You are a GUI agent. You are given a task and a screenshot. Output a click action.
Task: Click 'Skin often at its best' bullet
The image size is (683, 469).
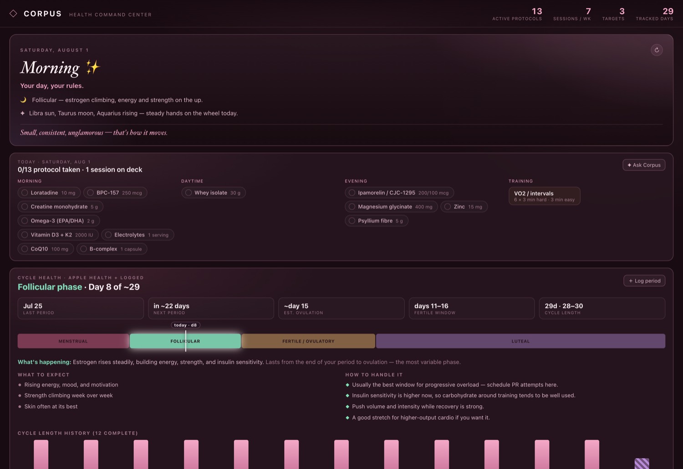click(51, 406)
